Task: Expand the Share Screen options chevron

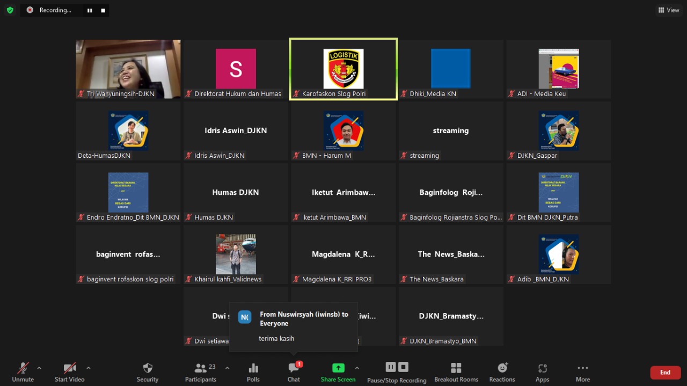Action: 357,368
